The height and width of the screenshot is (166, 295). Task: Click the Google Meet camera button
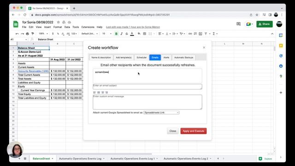249,24
